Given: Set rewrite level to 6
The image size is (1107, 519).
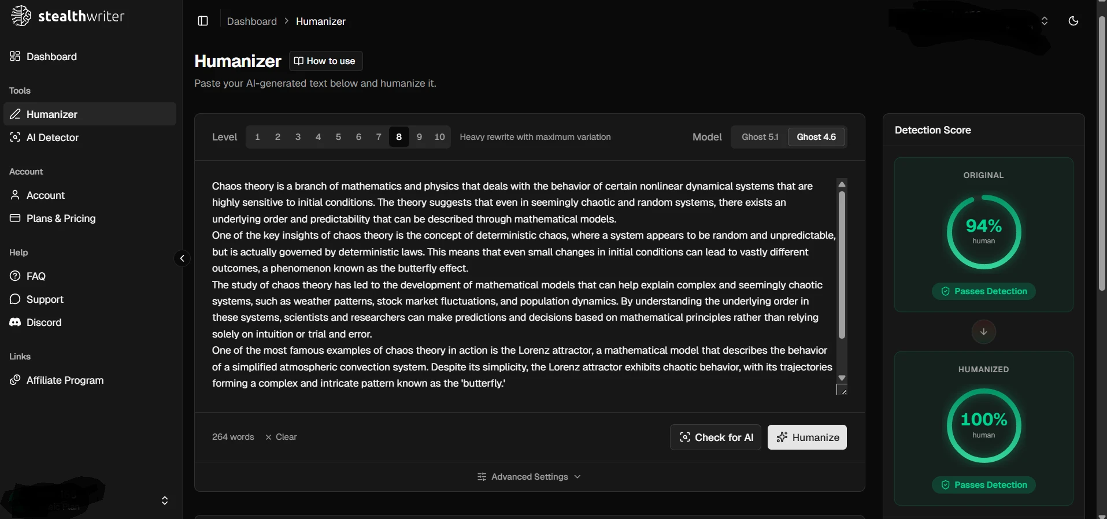Looking at the screenshot, I should [358, 137].
